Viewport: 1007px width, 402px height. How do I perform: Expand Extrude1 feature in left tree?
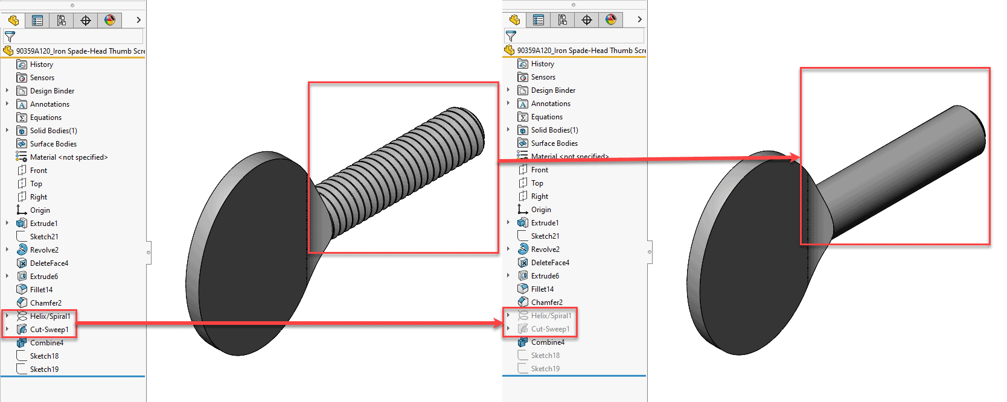pos(7,224)
